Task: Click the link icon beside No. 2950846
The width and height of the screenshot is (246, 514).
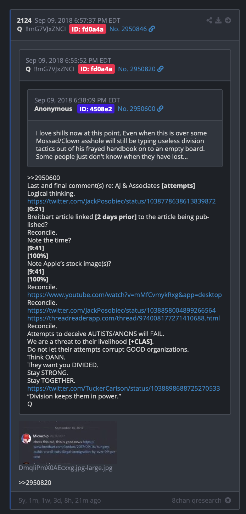Action: point(152,29)
